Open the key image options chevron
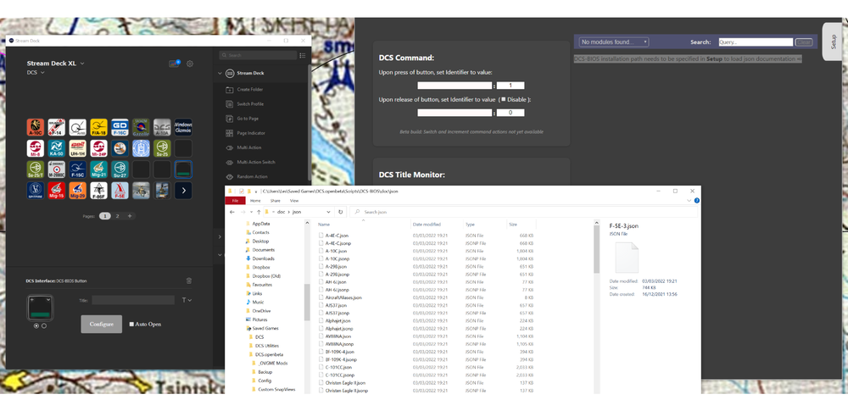Image resolution: width=848 pixels, height=411 pixels. coord(50,299)
